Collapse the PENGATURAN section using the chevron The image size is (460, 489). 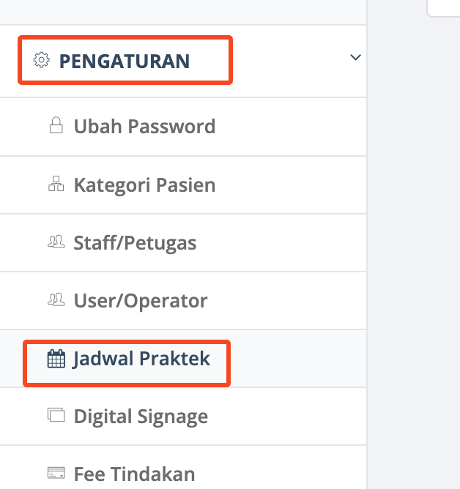pyautogui.click(x=355, y=58)
